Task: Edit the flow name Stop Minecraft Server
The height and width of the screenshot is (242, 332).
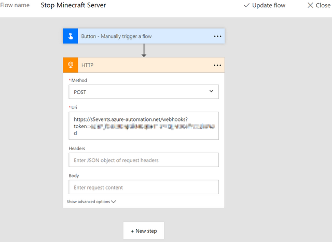Action: [x=73, y=5]
